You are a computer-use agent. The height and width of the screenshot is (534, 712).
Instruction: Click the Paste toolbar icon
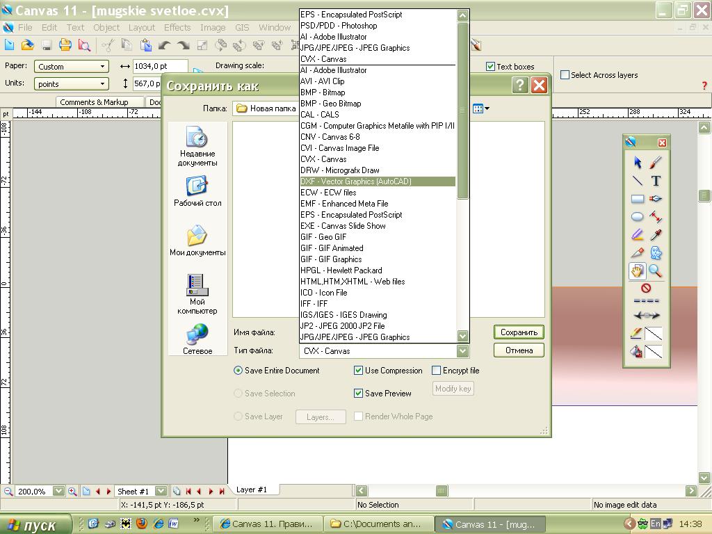pos(146,45)
